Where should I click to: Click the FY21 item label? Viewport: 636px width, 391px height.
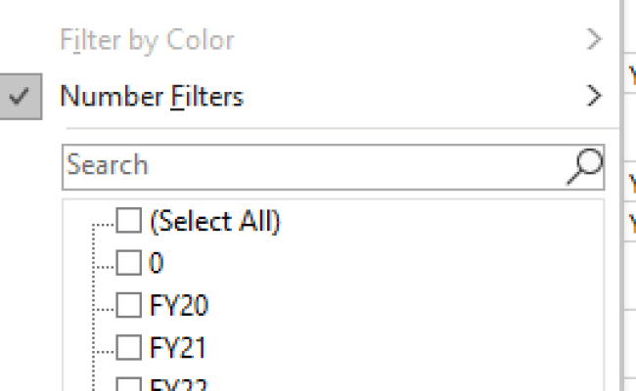[178, 347]
